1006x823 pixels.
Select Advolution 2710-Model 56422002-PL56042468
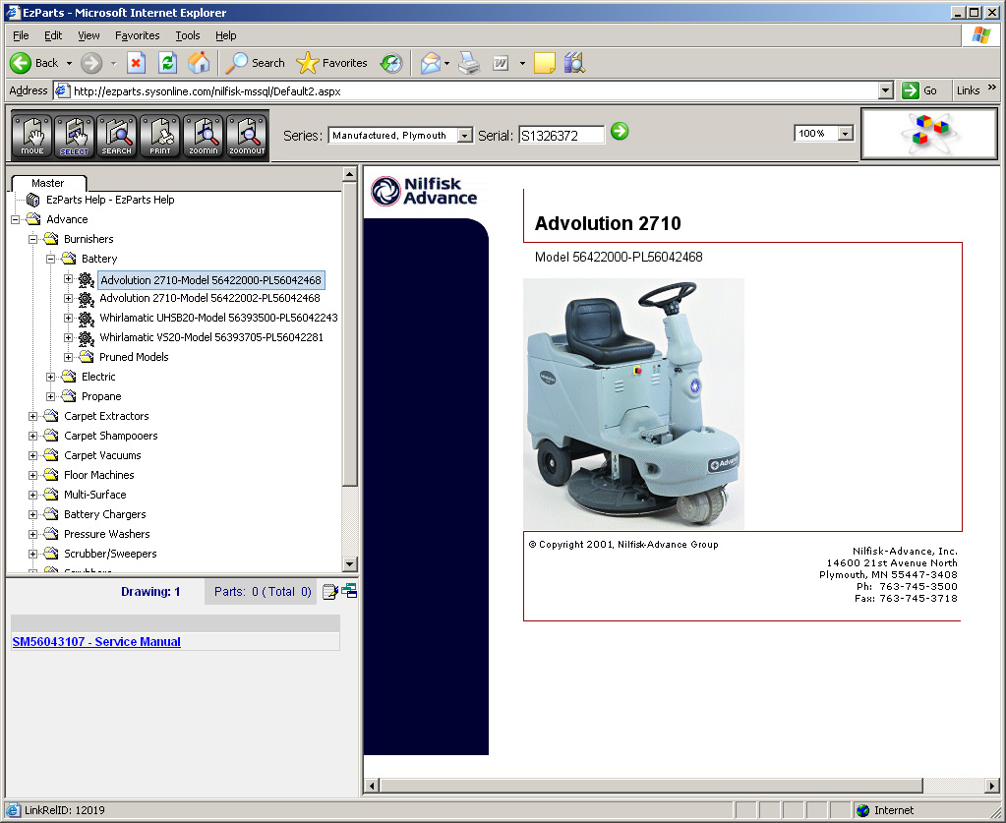click(x=209, y=298)
